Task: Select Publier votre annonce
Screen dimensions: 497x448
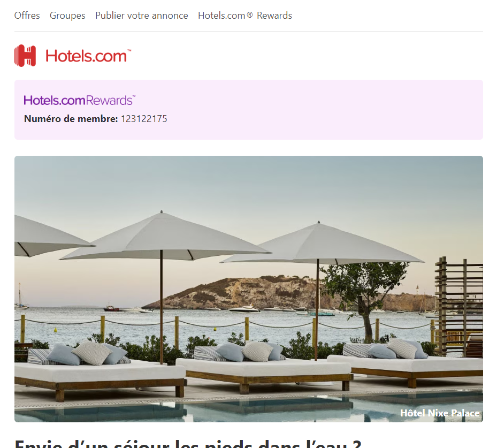Action: (142, 16)
